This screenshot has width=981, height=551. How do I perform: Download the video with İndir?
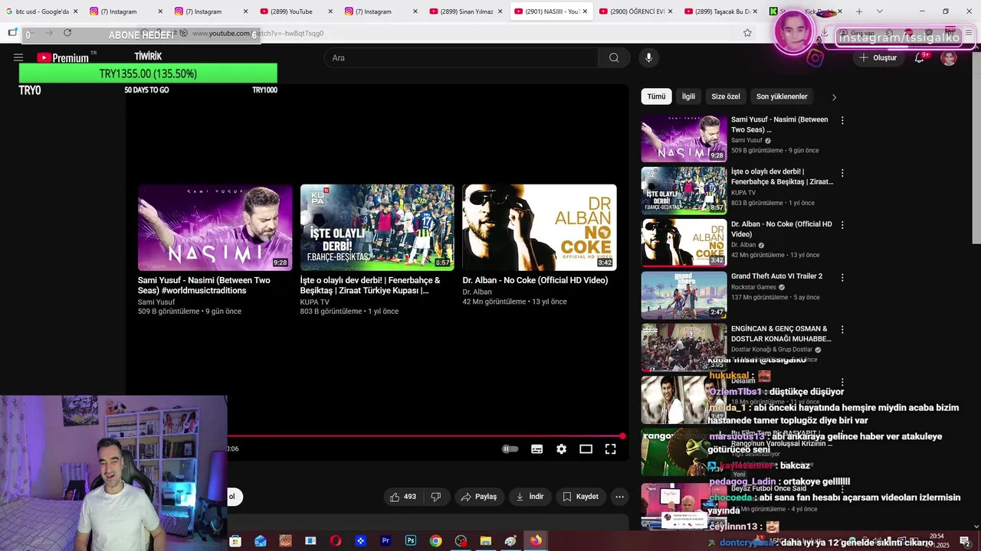530,497
